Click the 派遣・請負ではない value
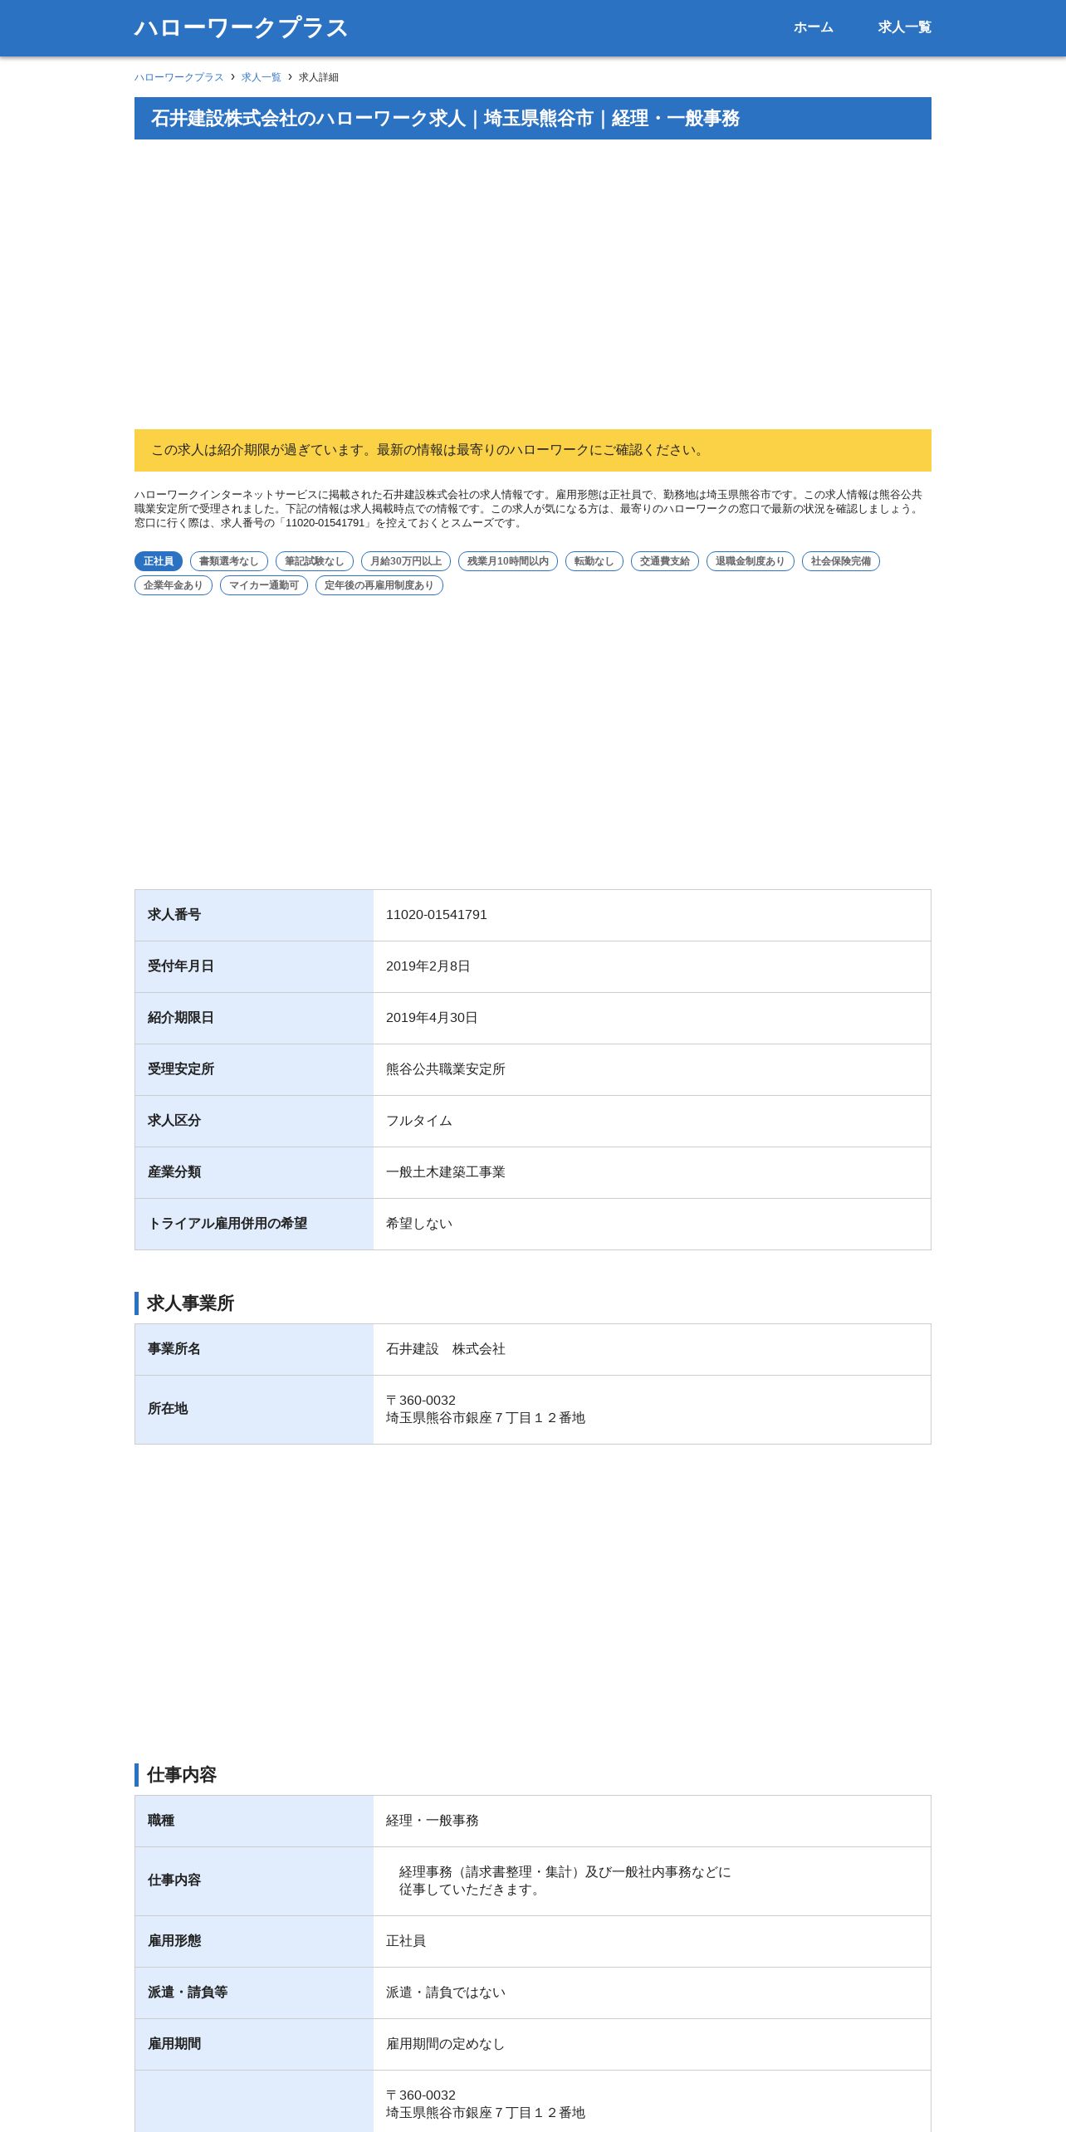 (x=446, y=1993)
